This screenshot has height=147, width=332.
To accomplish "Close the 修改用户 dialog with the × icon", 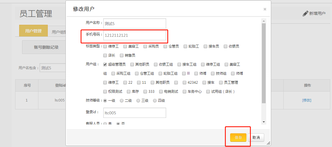I will [x=265, y=9].
